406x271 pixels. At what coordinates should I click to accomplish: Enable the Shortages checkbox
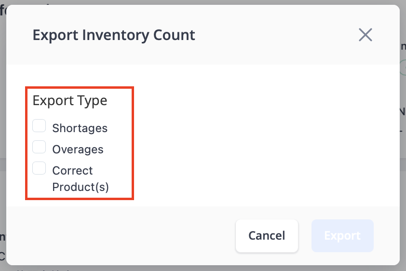coord(39,125)
